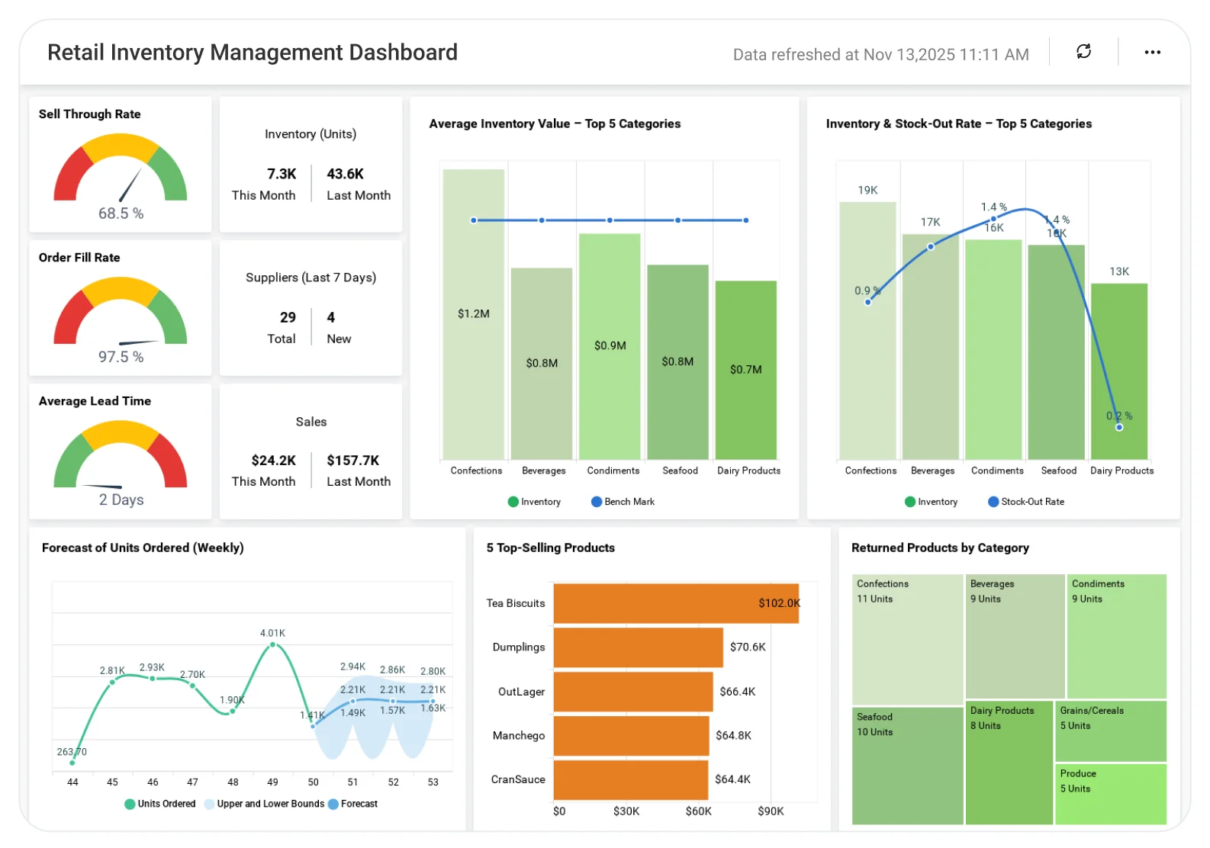Click the 17K Beverages stock-out chart bar
Screen dimensions: 1210x848
[931, 347]
